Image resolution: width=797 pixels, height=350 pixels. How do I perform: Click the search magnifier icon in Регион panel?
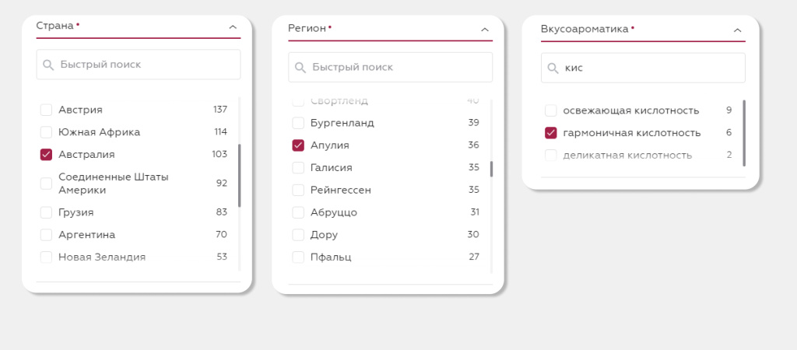click(x=300, y=68)
